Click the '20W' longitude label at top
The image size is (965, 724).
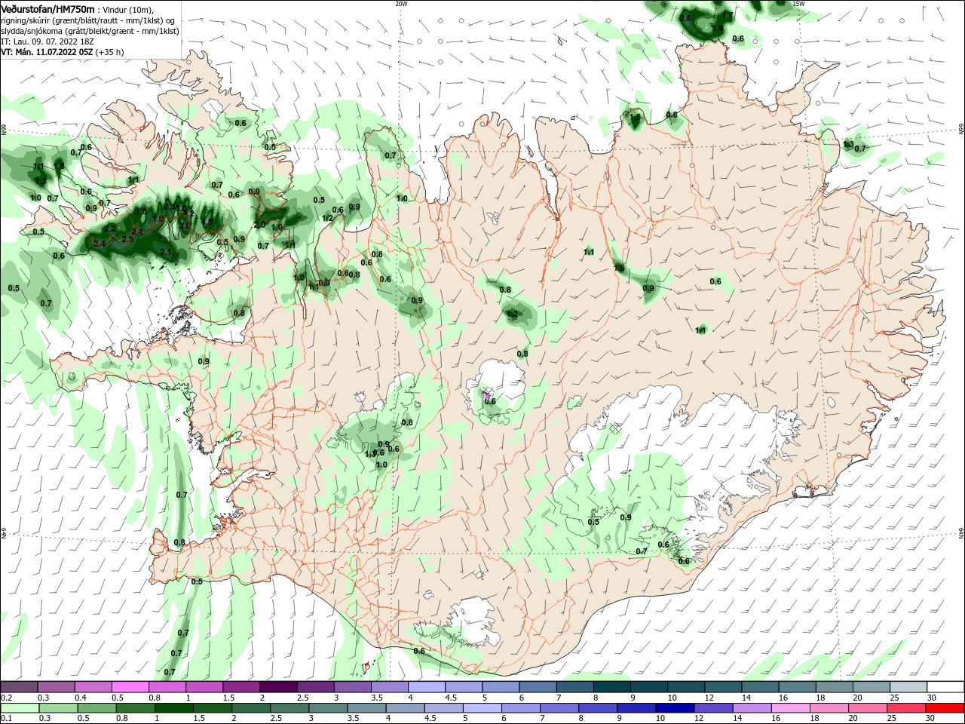401,4
